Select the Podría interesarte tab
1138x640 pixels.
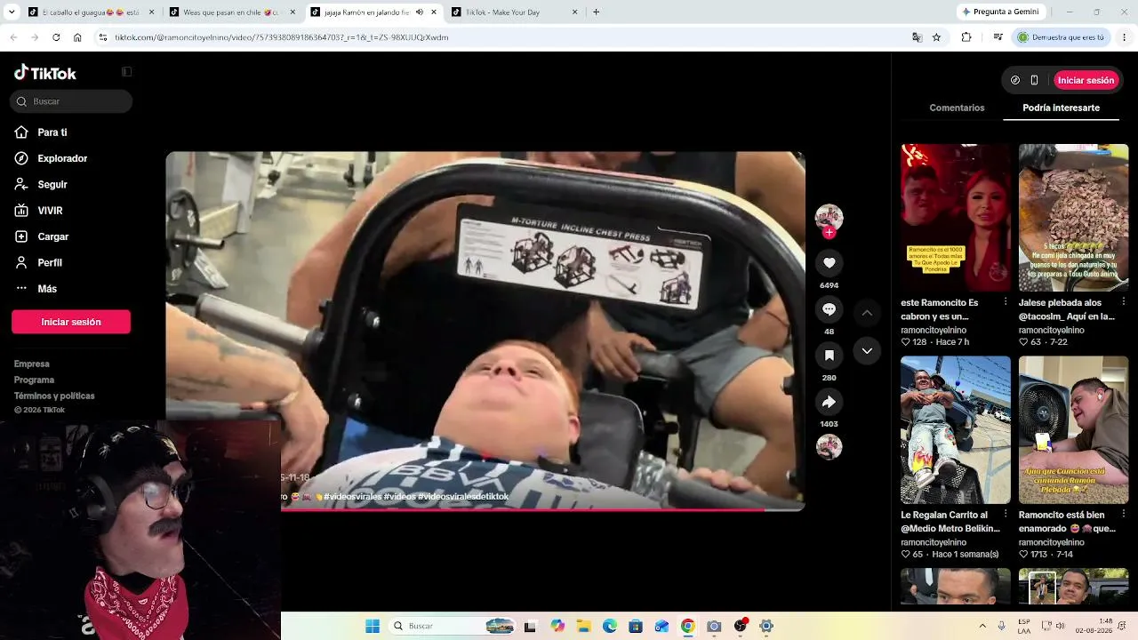coord(1061,108)
